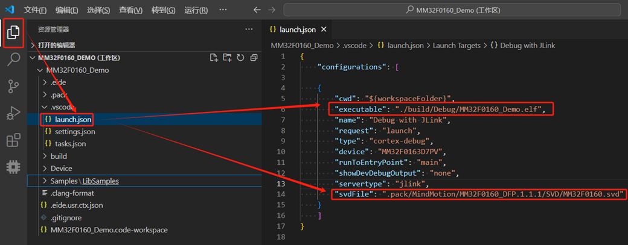The width and height of the screenshot is (628, 245).
Task: Expand the build folder
Action: tap(59, 156)
